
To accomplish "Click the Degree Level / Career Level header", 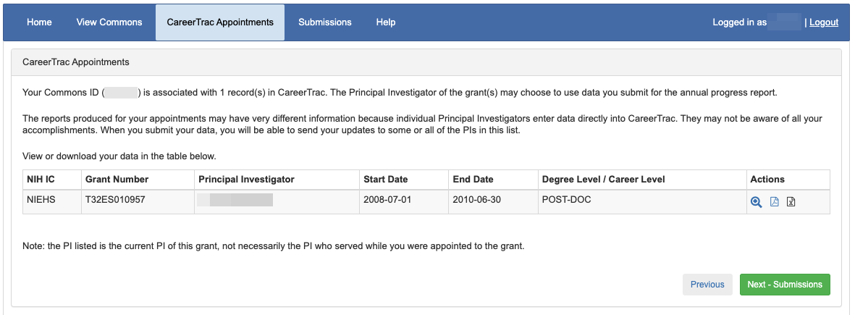I will 603,180.
